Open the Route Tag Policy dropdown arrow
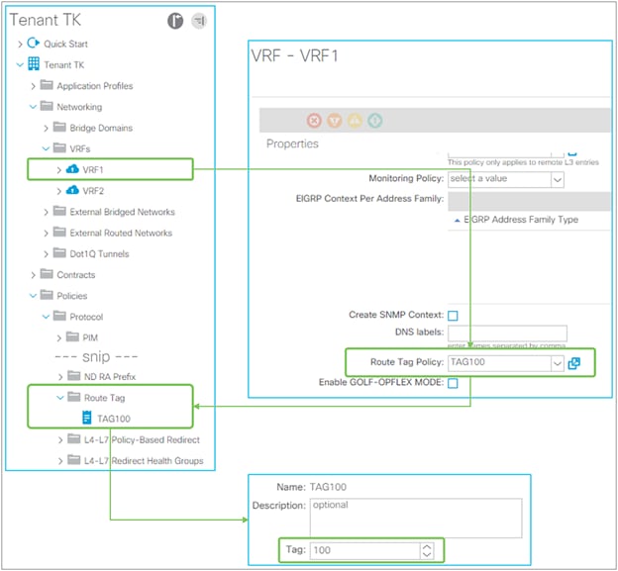 (557, 363)
